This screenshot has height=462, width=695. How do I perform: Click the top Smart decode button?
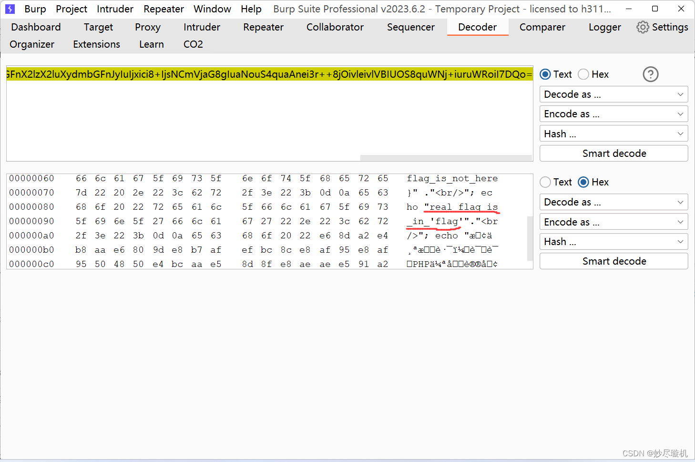point(613,153)
